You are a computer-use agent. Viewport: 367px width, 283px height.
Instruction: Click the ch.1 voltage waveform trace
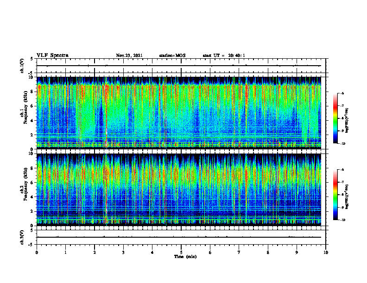[179, 66]
